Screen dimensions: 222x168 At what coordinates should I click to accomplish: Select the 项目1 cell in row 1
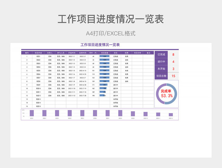[38, 56]
